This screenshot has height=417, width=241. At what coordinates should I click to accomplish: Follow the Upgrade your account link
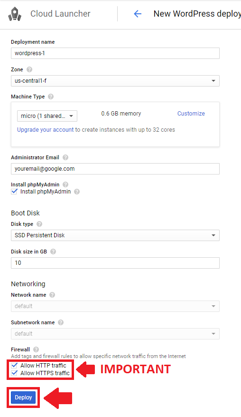pyautogui.click(x=46, y=130)
